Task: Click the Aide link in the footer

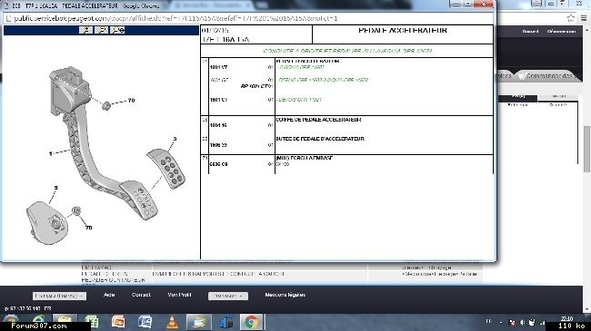Action: (x=109, y=295)
